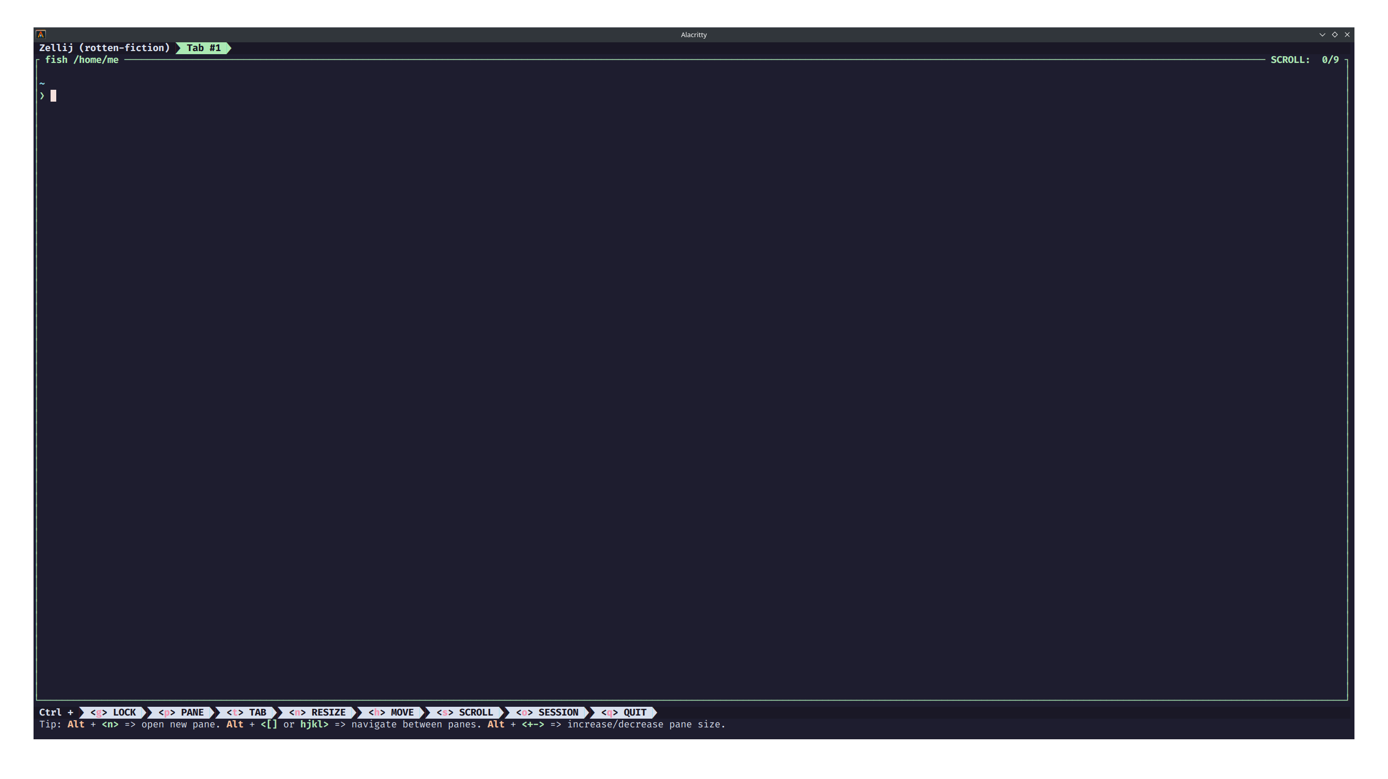Click the SCROLL 0/9 indicator
Screen dimensions: 1388x779
pos(1304,60)
